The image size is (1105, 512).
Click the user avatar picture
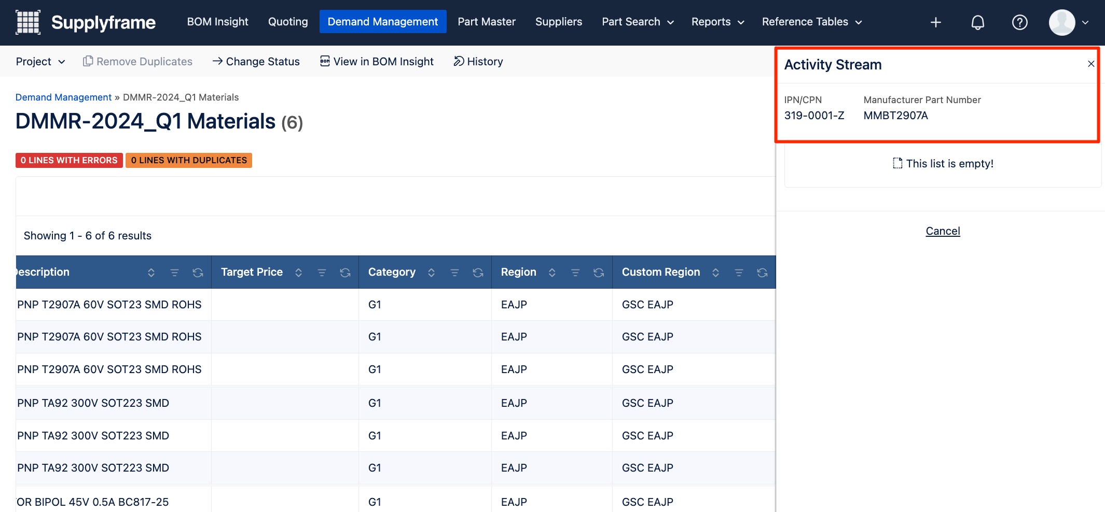(x=1062, y=22)
